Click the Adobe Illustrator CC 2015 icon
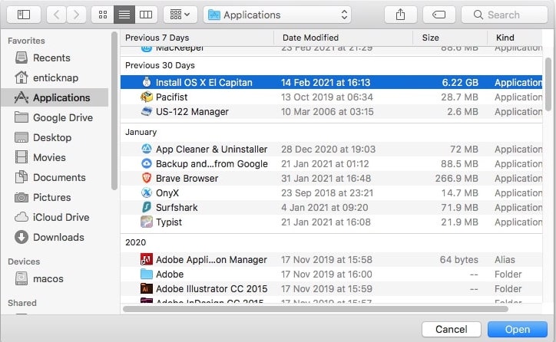 pos(147,288)
